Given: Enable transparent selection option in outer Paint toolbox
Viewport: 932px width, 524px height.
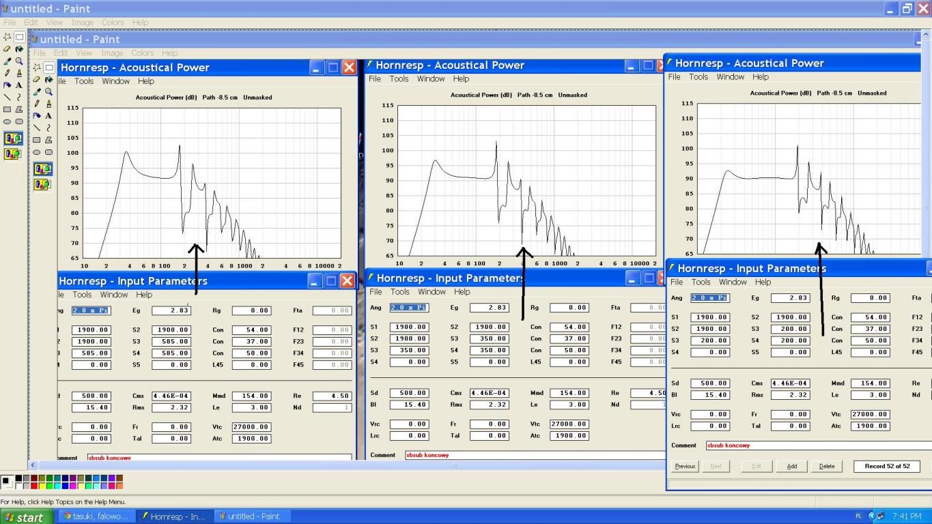Looking at the screenshot, I should coord(13,154).
